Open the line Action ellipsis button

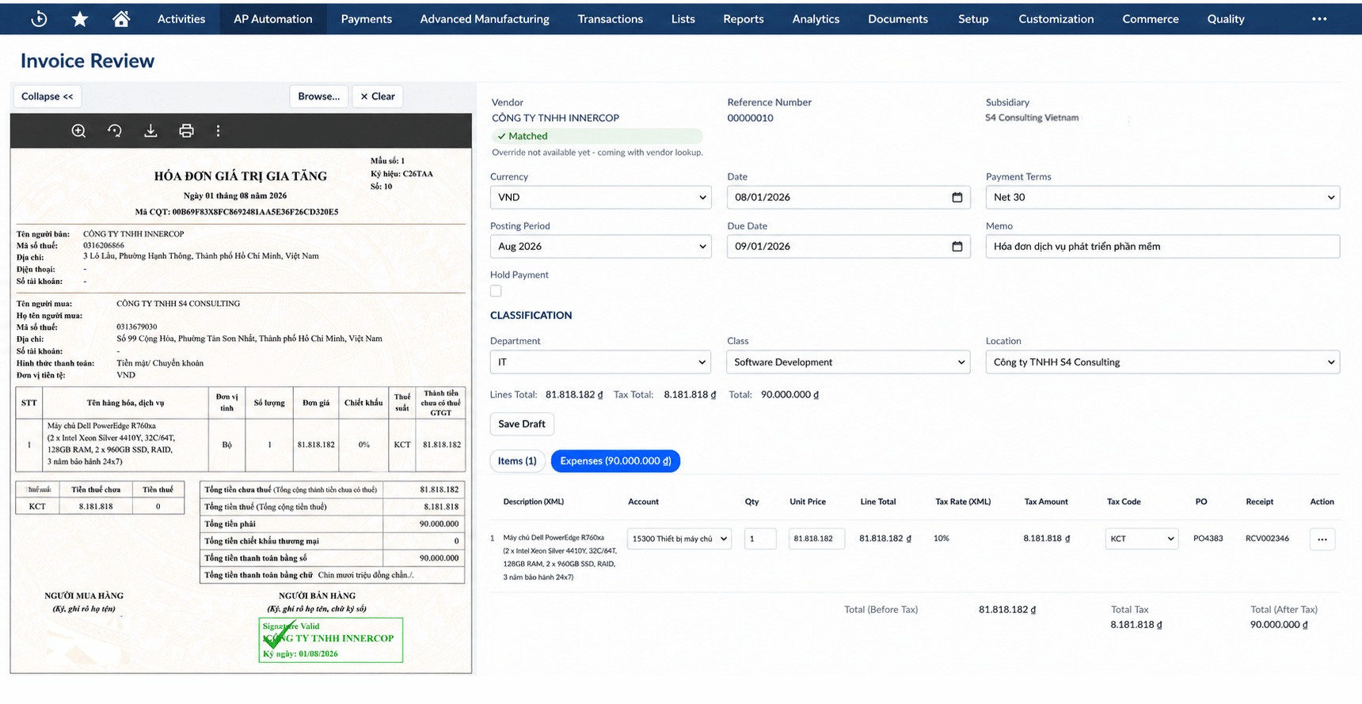[1322, 539]
